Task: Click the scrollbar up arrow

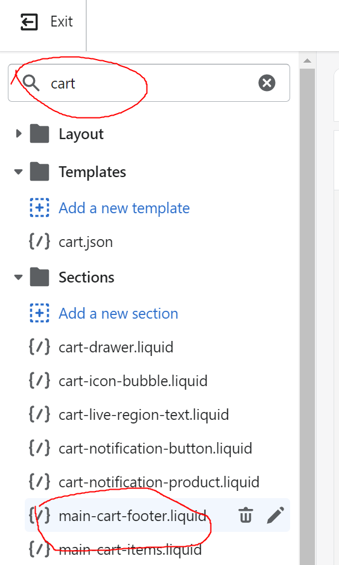Action: [307, 60]
